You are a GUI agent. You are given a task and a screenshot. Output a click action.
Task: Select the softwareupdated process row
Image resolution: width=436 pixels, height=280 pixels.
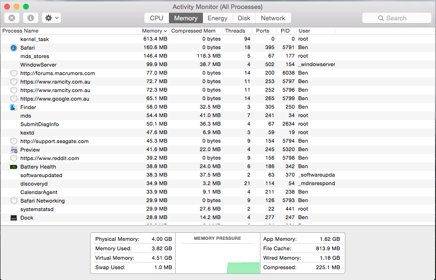(x=218, y=175)
